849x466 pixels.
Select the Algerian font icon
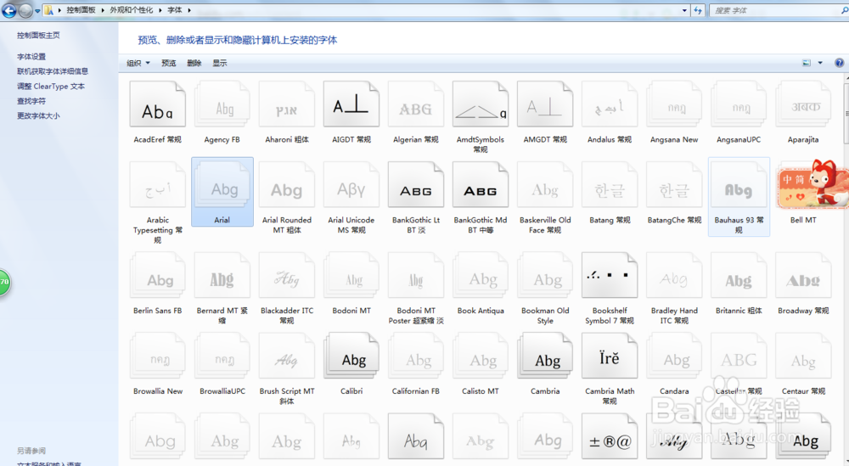pos(416,104)
